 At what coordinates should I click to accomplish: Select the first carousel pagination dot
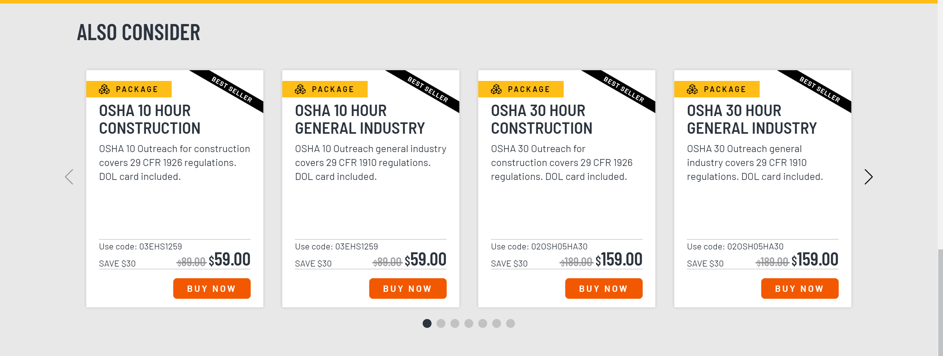point(427,323)
